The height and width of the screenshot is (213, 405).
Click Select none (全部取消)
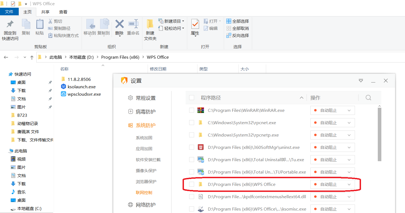coord(238,28)
